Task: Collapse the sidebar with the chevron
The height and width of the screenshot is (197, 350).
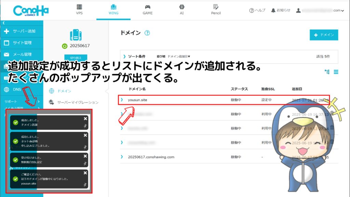Action: click(x=3, y=23)
